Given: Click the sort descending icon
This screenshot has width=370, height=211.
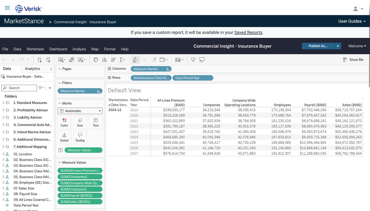Looking at the screenshot, I should (113, 60).
